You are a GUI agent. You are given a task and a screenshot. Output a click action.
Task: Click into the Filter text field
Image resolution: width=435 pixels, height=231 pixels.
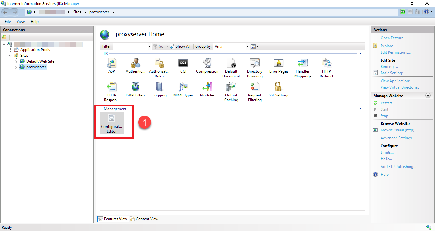tap(130, 47)
